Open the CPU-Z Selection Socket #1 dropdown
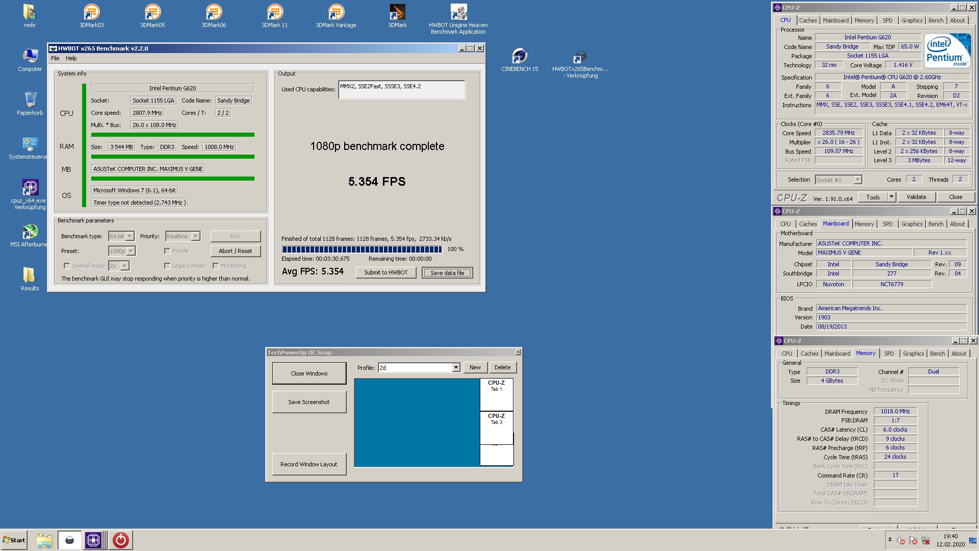Image resolution: width=979 pixels, height=551 pixels. [x=838, y=180]
